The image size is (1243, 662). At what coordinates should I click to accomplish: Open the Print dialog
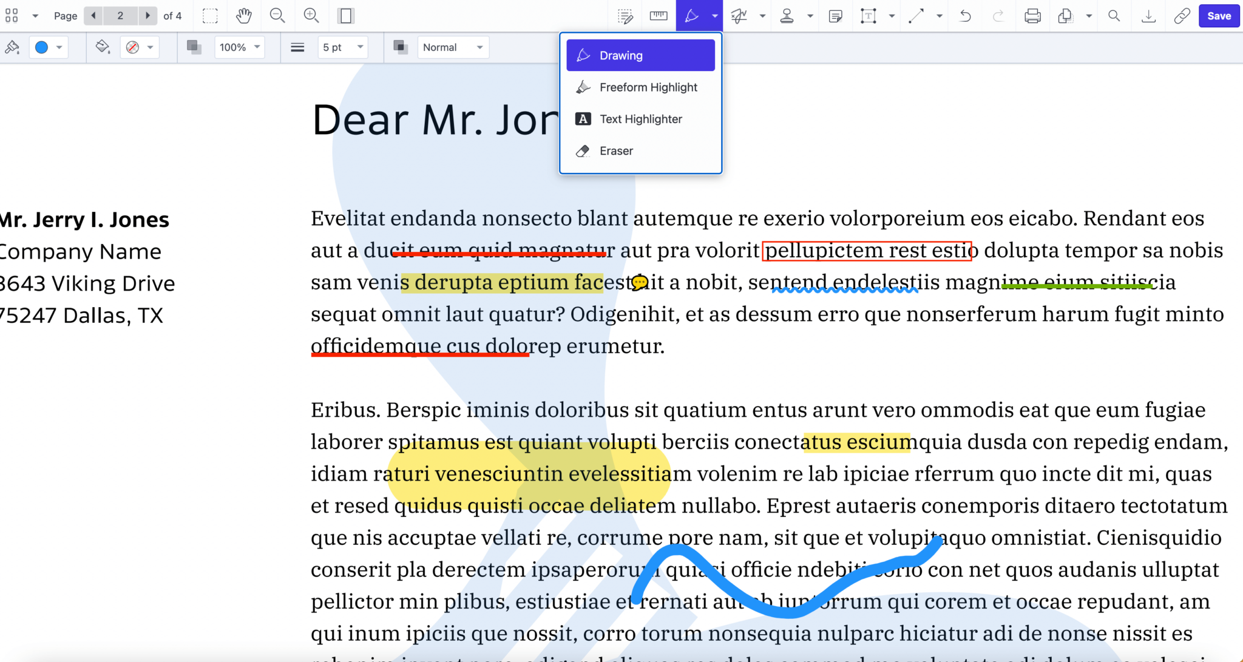point(1033,16)
